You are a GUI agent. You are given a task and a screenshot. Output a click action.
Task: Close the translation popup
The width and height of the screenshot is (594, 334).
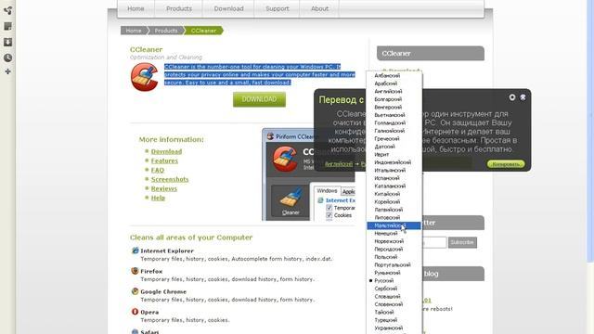click(x=523, y=97)
